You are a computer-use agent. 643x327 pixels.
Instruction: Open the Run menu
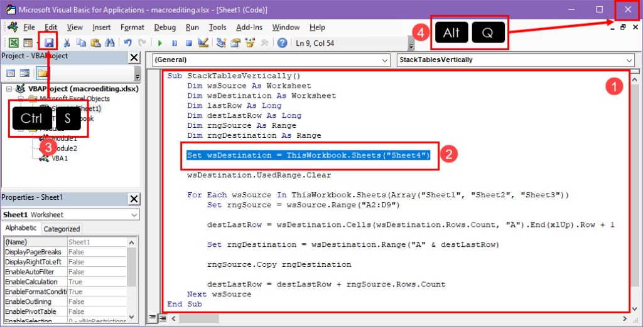tap(192, 28)
